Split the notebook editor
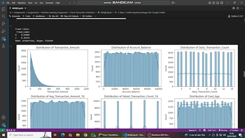Viewport: 245px width, 138px height. point(238,8)
